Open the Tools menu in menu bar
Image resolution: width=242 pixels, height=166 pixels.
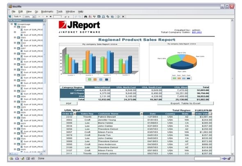pos(59,12)
